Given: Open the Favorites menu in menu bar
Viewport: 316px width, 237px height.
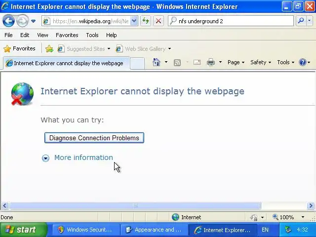Looking at the screenshot, I should coord(67,35).
